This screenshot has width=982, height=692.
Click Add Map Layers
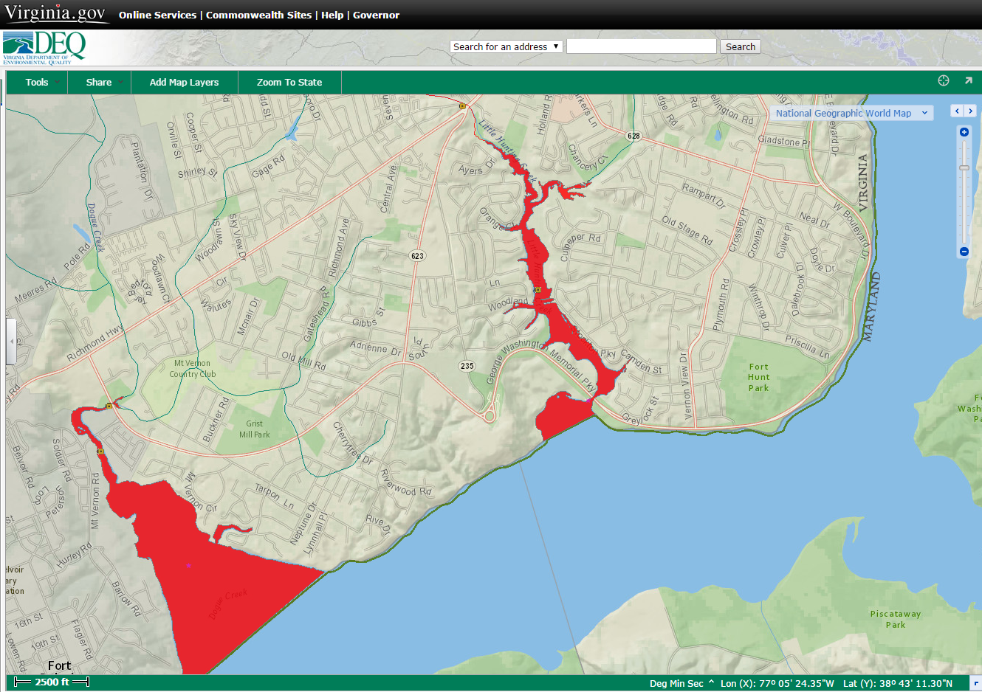point(185,82)
